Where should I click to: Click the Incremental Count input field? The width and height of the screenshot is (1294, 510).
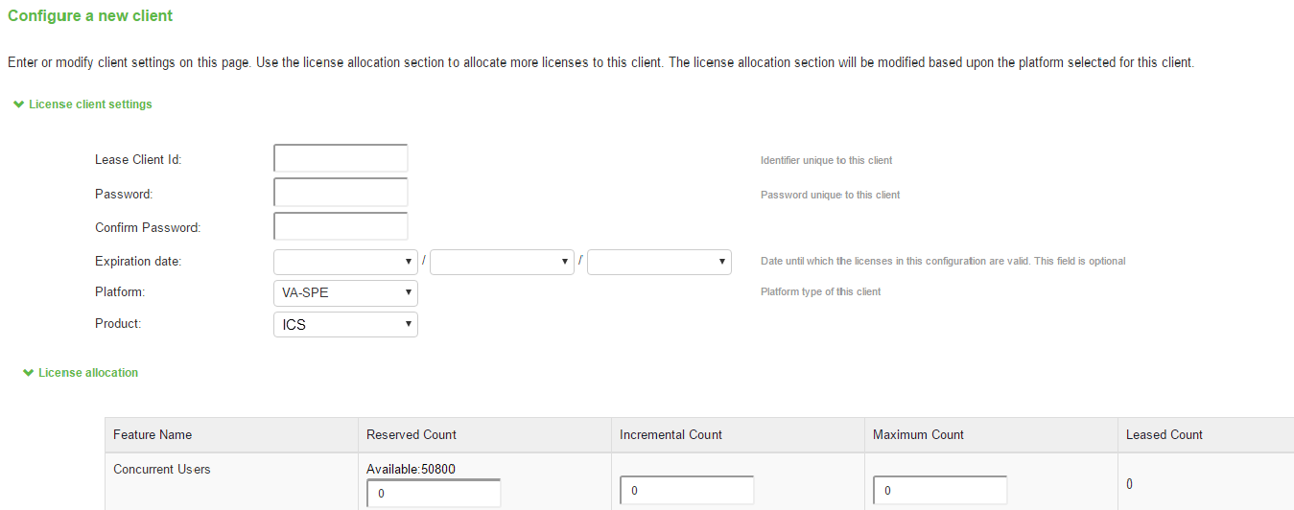pos(687,491)
